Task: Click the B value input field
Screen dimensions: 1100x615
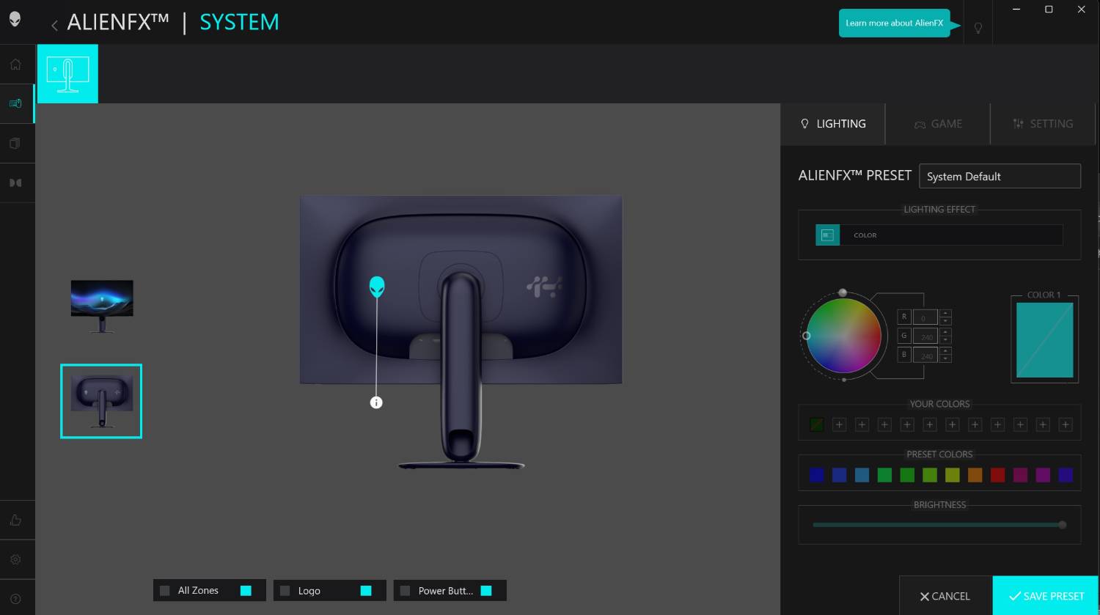Action: coord(925,355)
